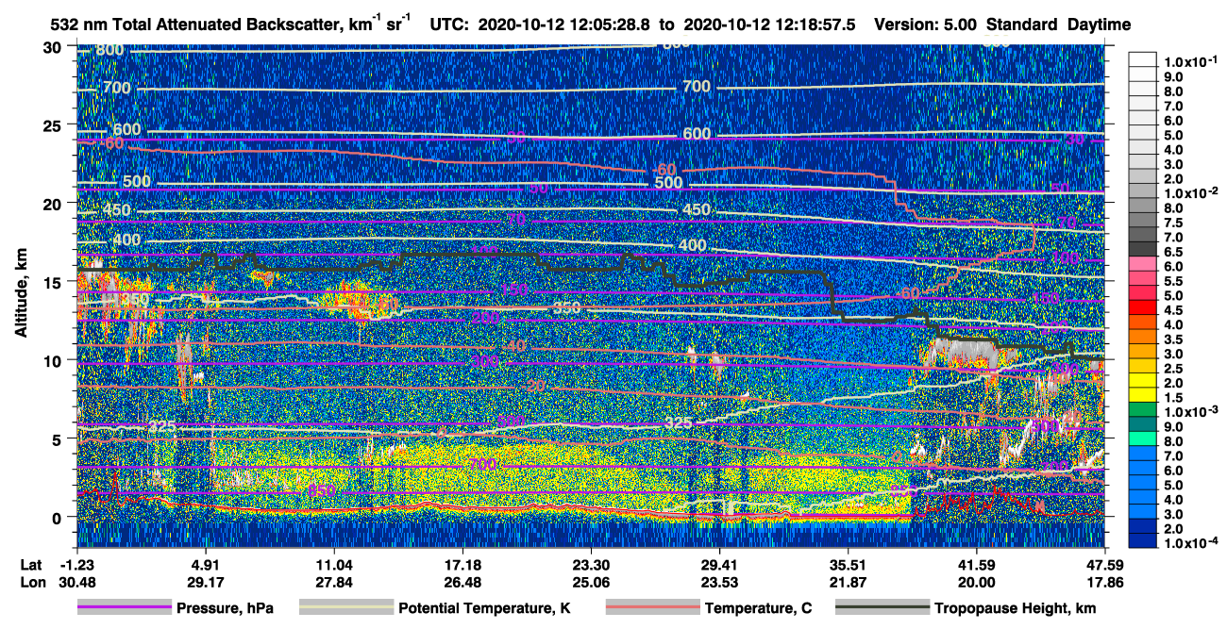Select longitude value 30.48
The image size is (1227, 629).
[76, 582]
